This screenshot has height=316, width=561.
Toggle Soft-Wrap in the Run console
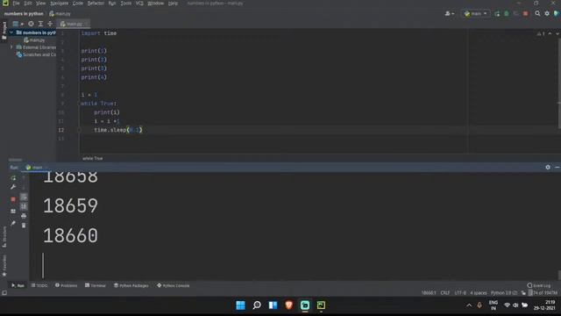click(x=24, y=197)
